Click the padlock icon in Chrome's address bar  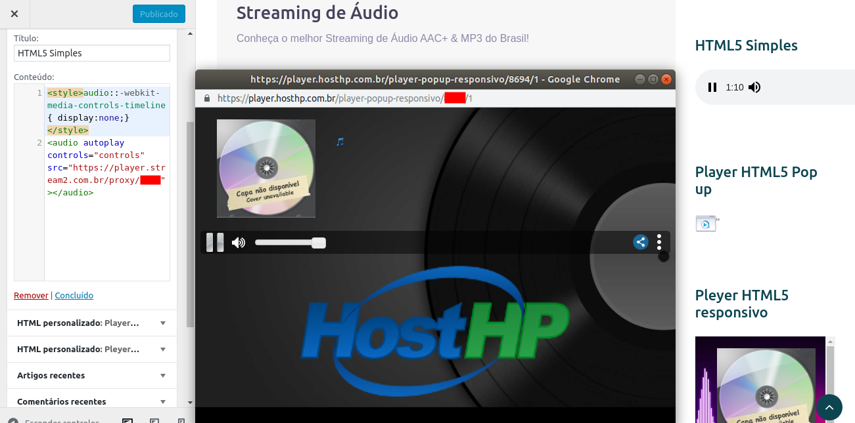pyautogui.click(x=206, y=98)
